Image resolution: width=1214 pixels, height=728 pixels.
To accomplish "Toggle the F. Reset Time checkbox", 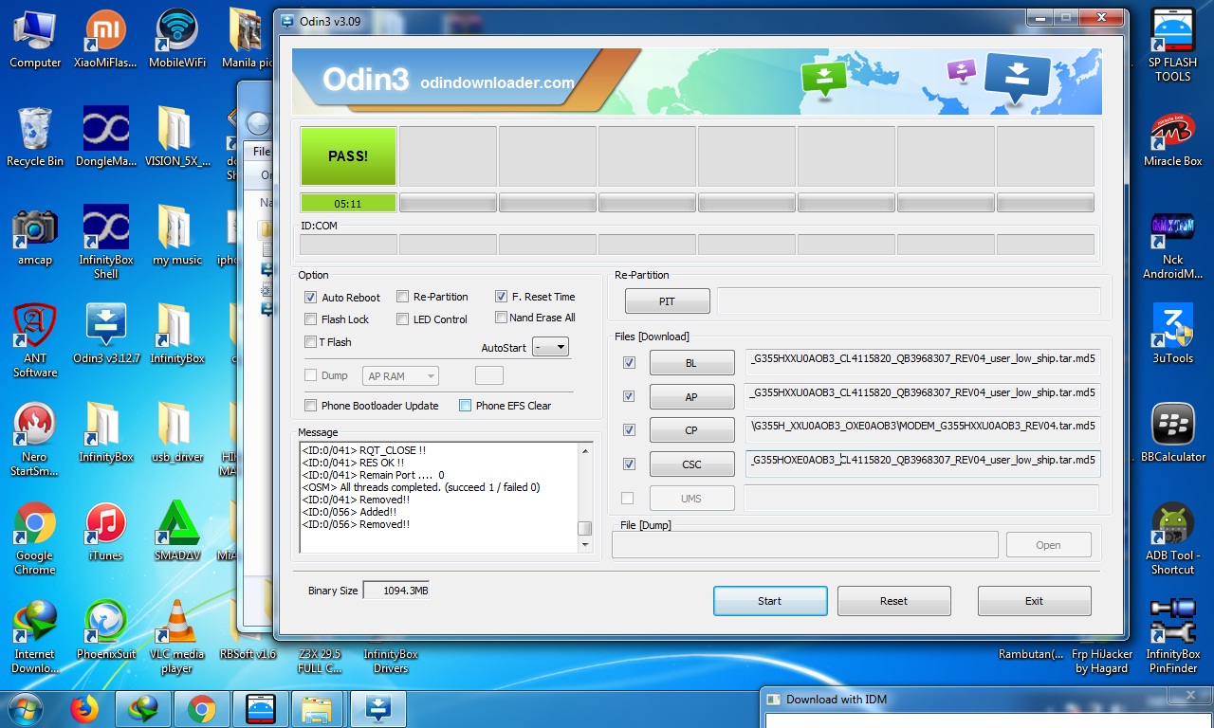I will (x=502, y=297).
